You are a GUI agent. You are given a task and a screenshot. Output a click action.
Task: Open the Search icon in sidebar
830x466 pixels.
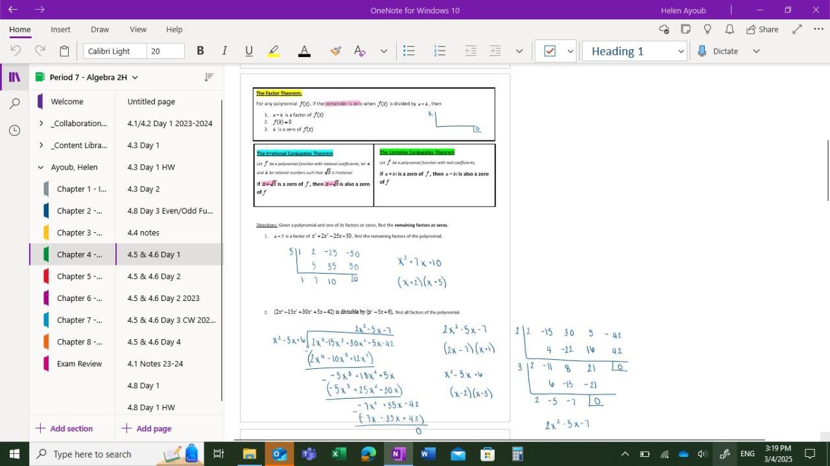[x=14, y=104]
